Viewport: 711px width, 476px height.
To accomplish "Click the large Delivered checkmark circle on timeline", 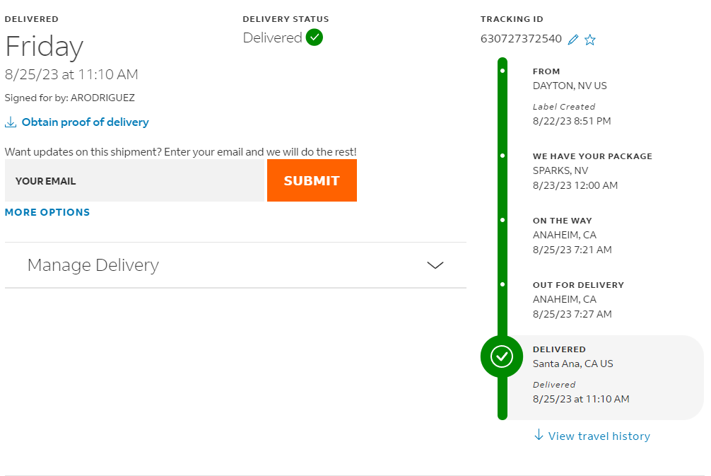I will [502, 356].
